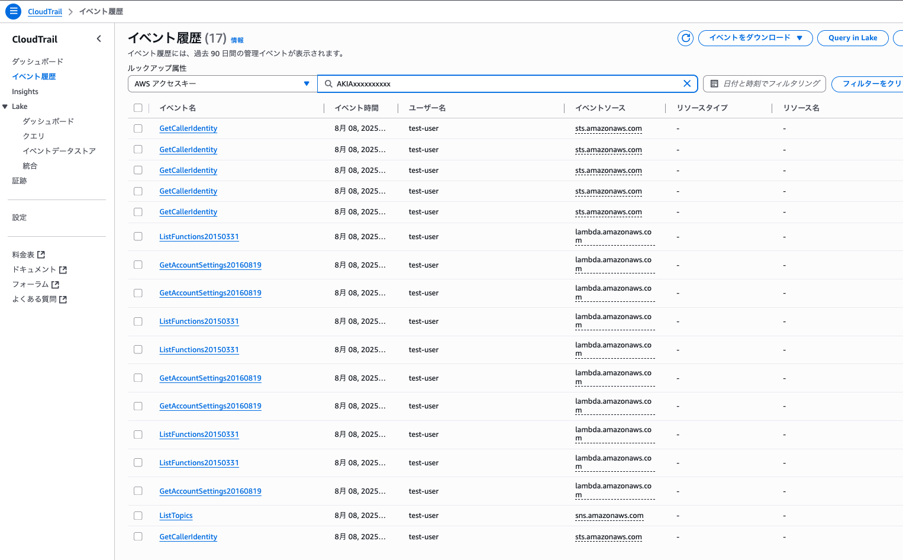This screenshot has width=903, height=560.
Task: Open the pricing page via the external link icon
Action: (x=40, y=254)
